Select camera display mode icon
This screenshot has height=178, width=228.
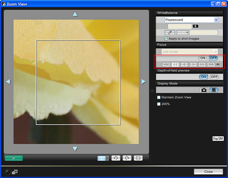204,90
